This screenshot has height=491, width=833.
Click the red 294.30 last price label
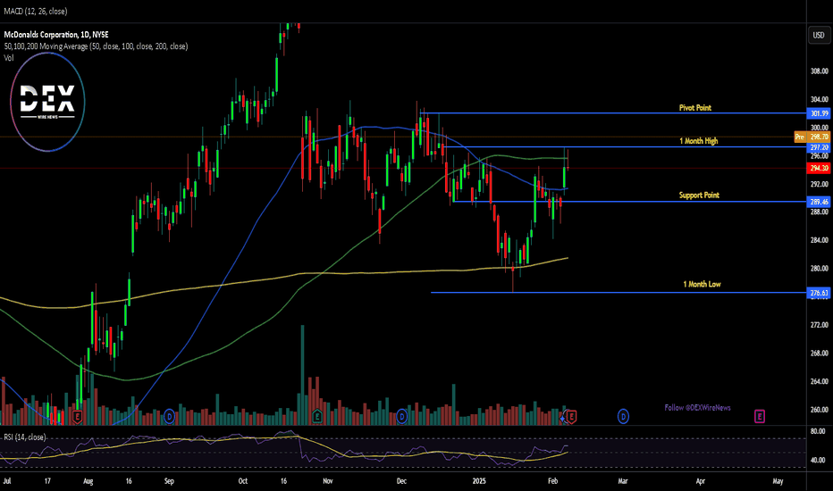818,168
